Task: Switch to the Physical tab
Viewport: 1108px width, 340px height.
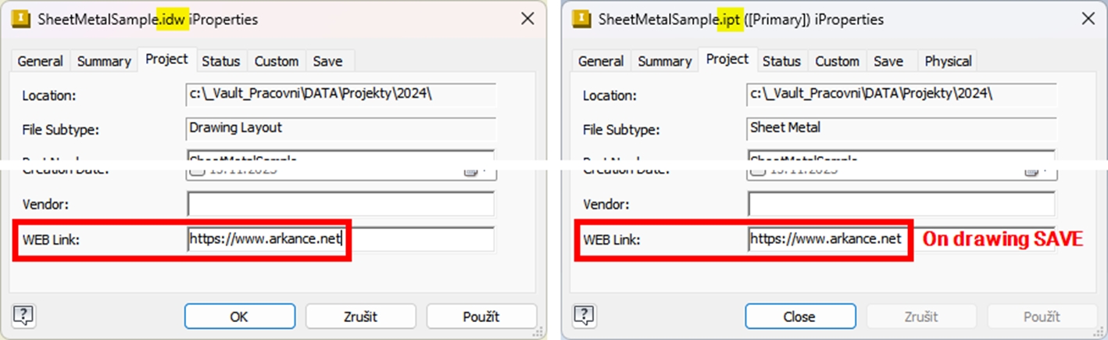Action: pos(948,61)
